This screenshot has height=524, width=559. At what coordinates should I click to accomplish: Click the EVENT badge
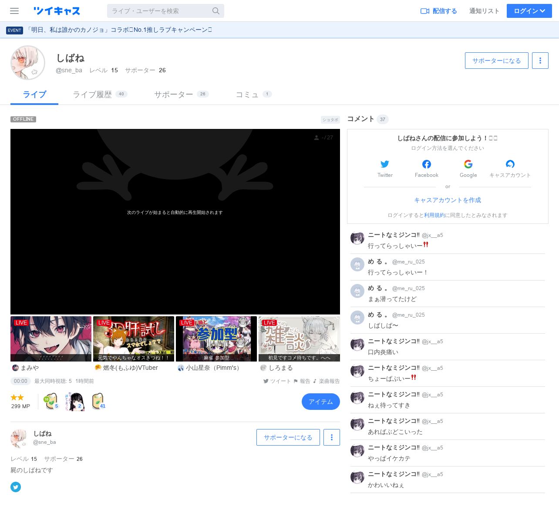[14, 30]
